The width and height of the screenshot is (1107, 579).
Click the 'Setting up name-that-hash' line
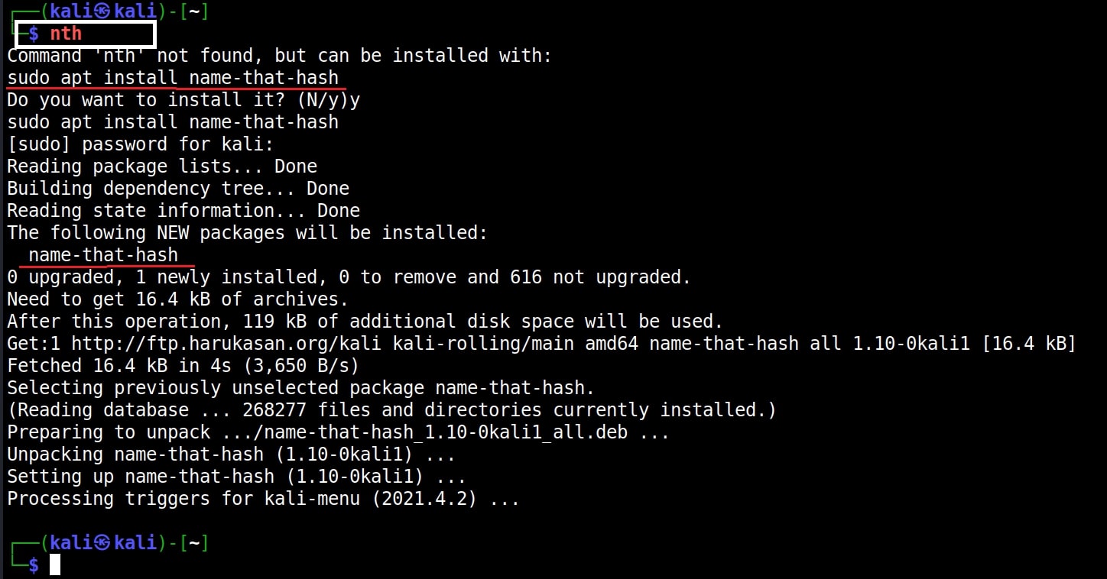pyautogui.click(x=237, y=477)
